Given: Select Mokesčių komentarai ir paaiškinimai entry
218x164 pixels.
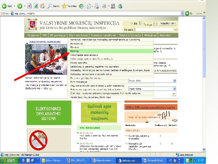Looking at the screenshot, I should [x=111, y=74].
